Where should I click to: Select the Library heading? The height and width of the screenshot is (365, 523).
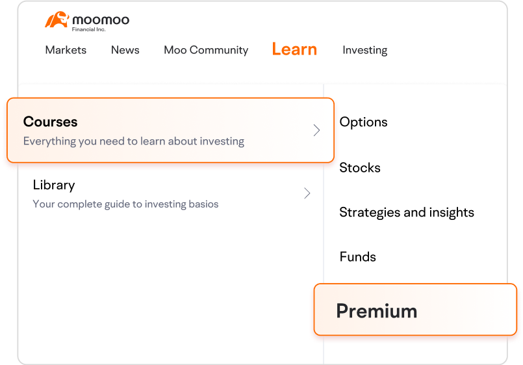[x=54, y=185]
